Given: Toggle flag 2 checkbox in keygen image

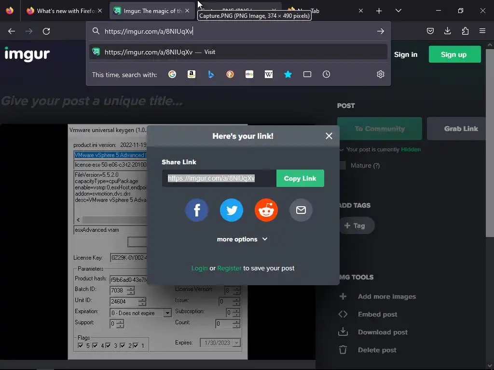Looking at the screenshot, I should [x=123, y=345].
